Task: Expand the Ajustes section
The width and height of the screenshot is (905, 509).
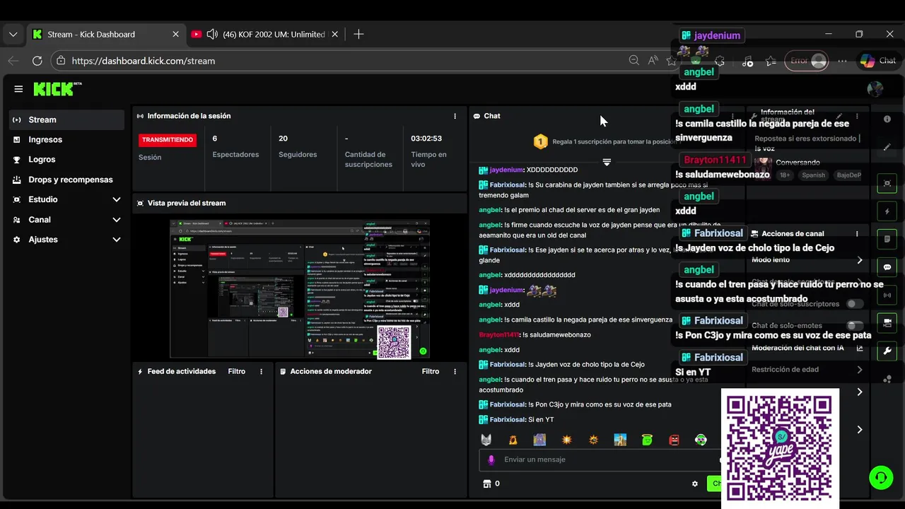Action: (67, 240)
